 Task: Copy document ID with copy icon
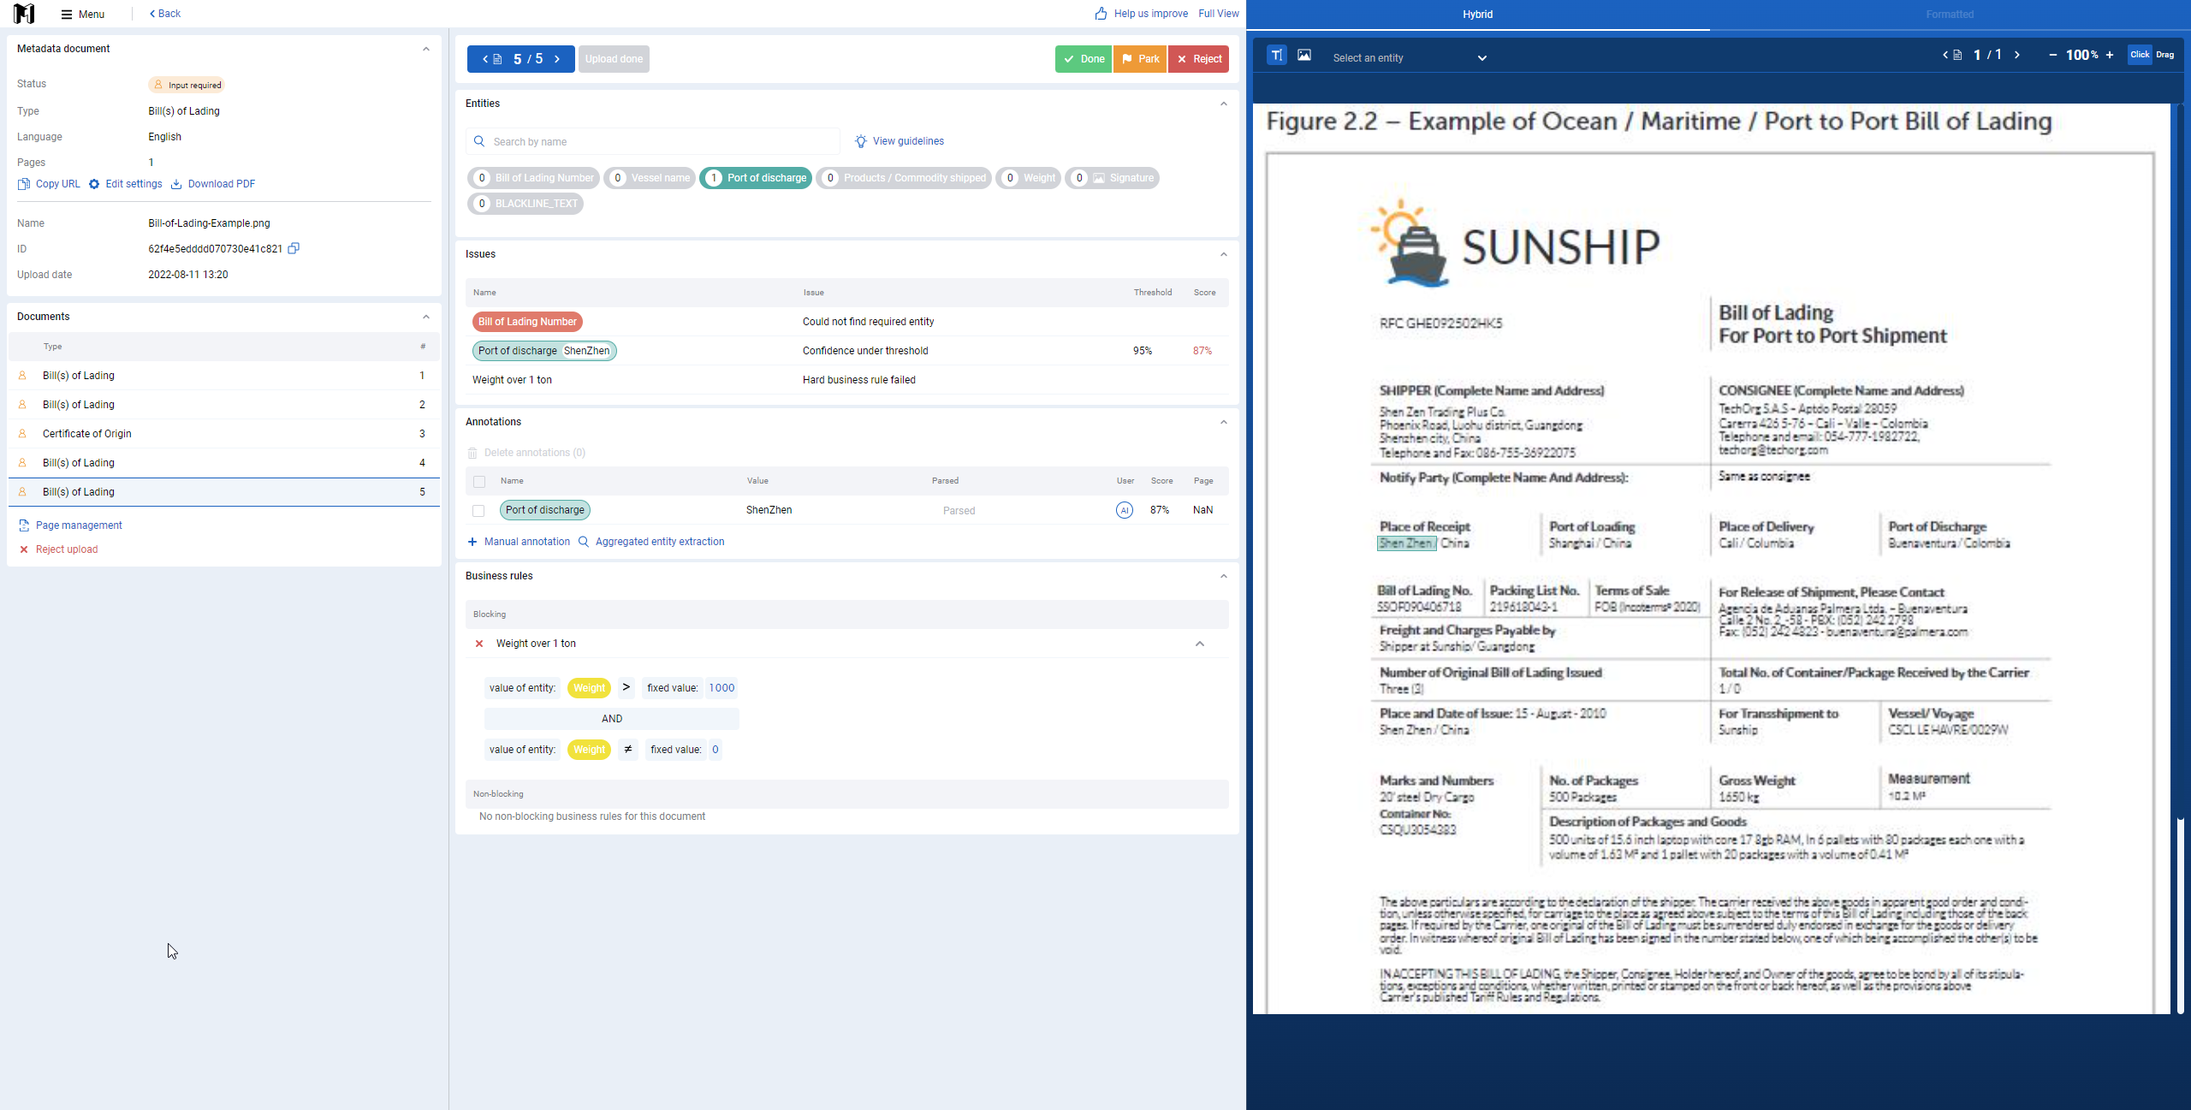point(294,248)
